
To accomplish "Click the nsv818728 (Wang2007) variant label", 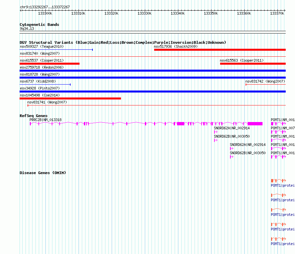I will (x=40, y=74).
